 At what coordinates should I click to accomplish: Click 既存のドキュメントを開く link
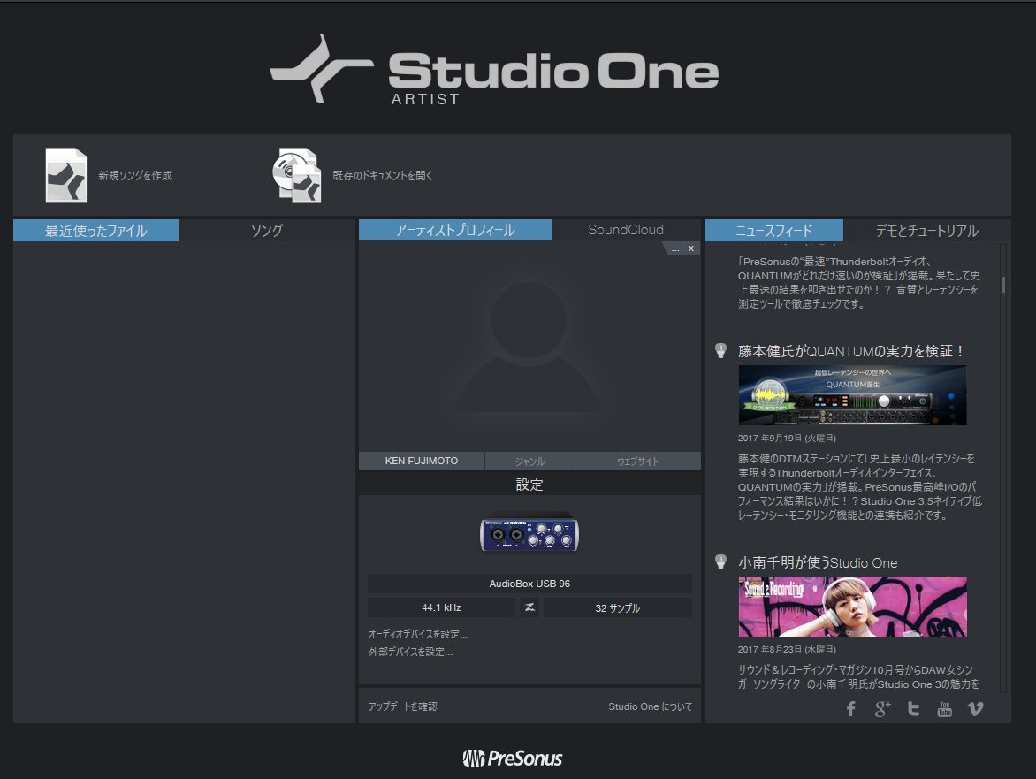tap(383, 176)
